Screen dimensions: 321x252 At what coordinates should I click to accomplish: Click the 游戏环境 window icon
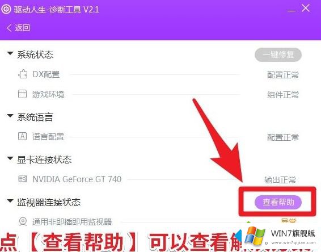click(22, 94)
